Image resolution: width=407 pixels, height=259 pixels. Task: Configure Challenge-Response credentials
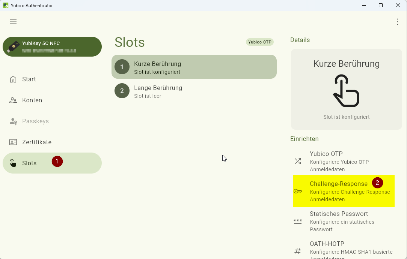point(344,191)
